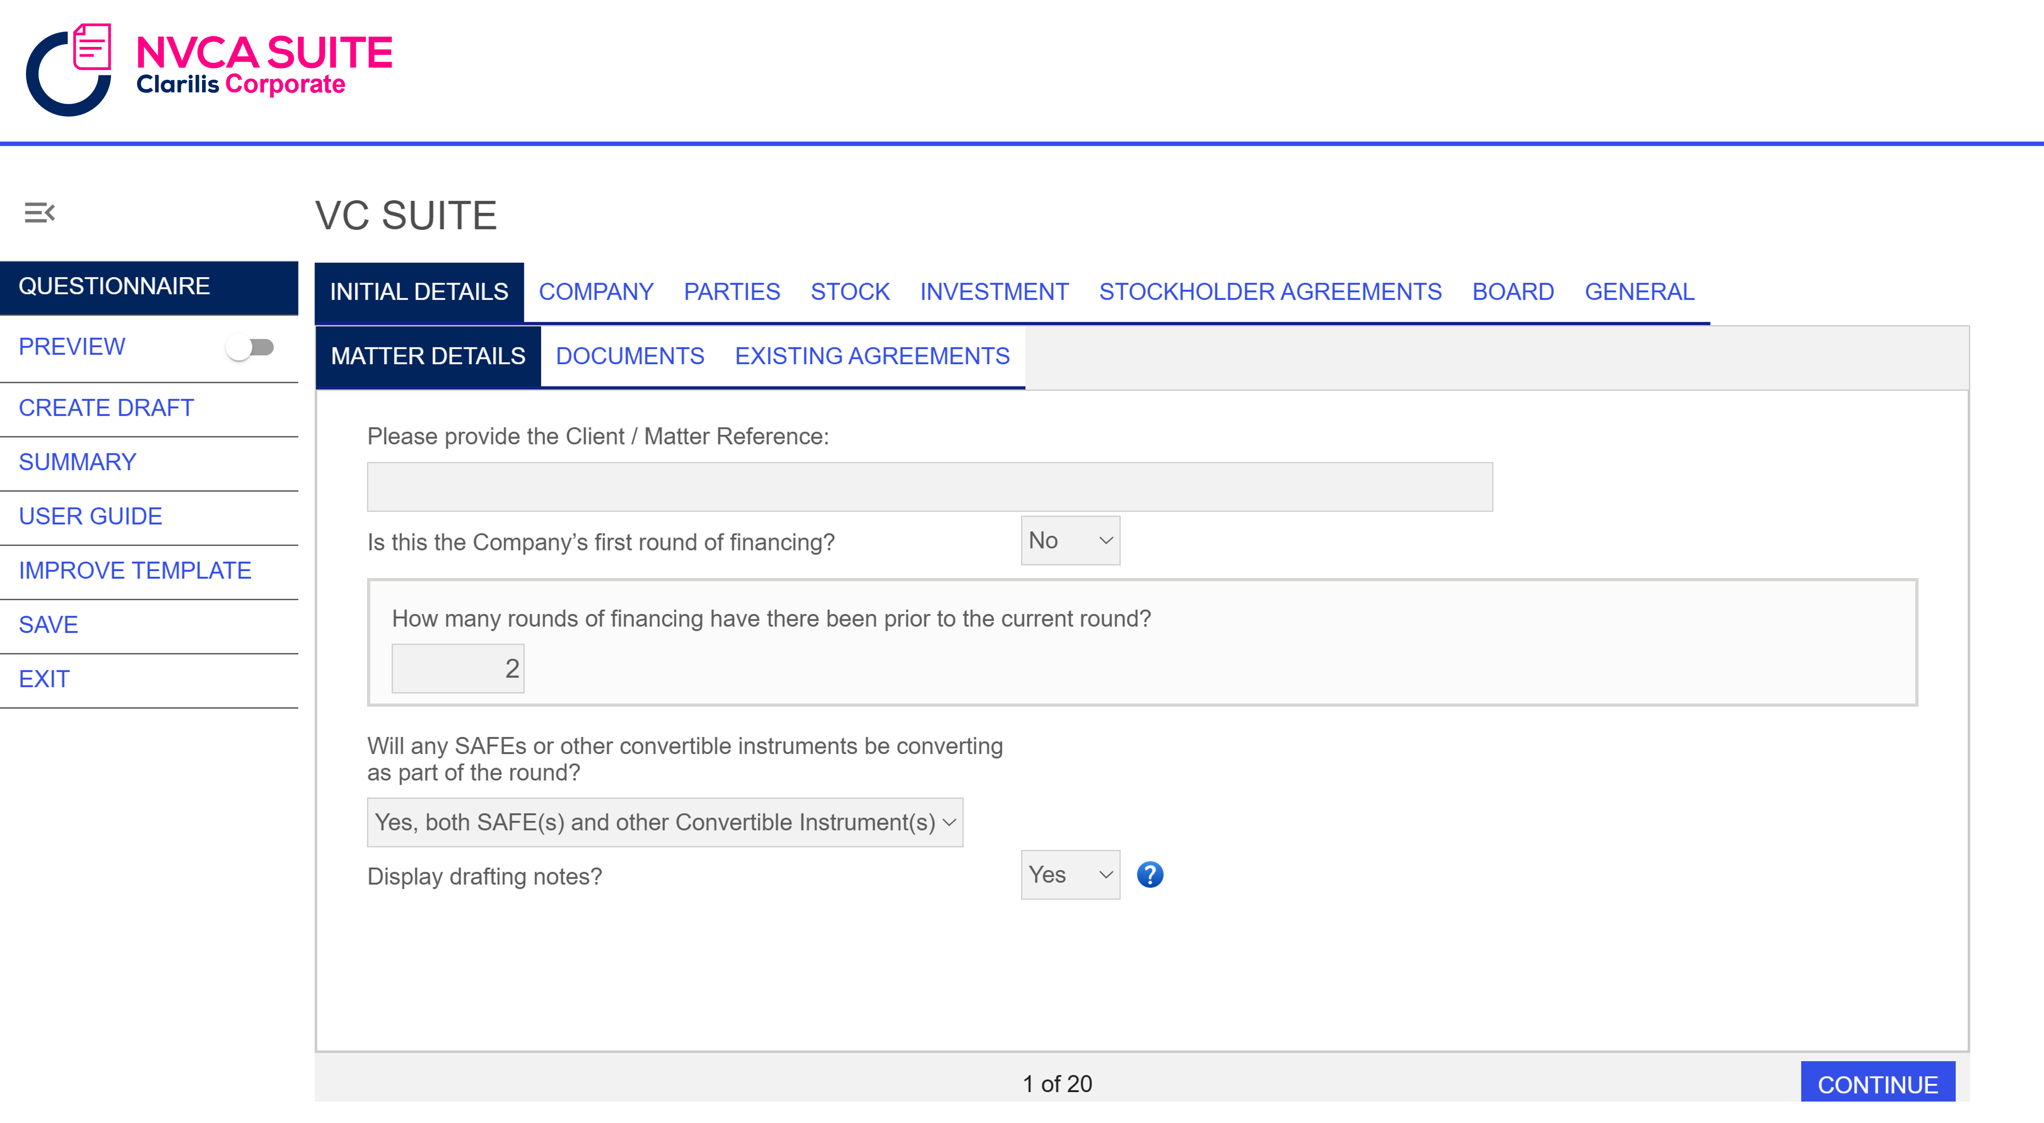Open the first round of financing dropdown
Viewport: 2044px width, 1123px height.
pyautogui.click(x=1069, y=540)
